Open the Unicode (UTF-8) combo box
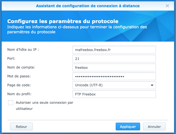The image size is (176, 134). [111, 85]
